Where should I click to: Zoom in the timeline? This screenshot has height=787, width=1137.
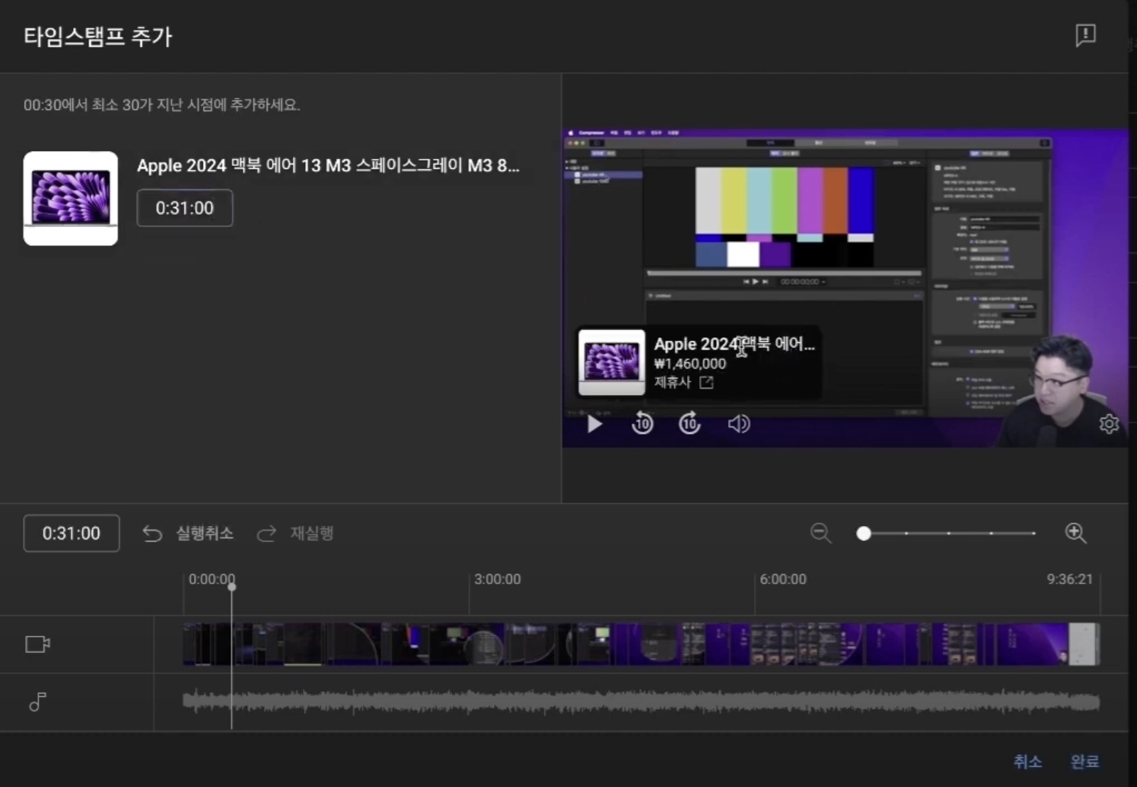[1076, 533]
